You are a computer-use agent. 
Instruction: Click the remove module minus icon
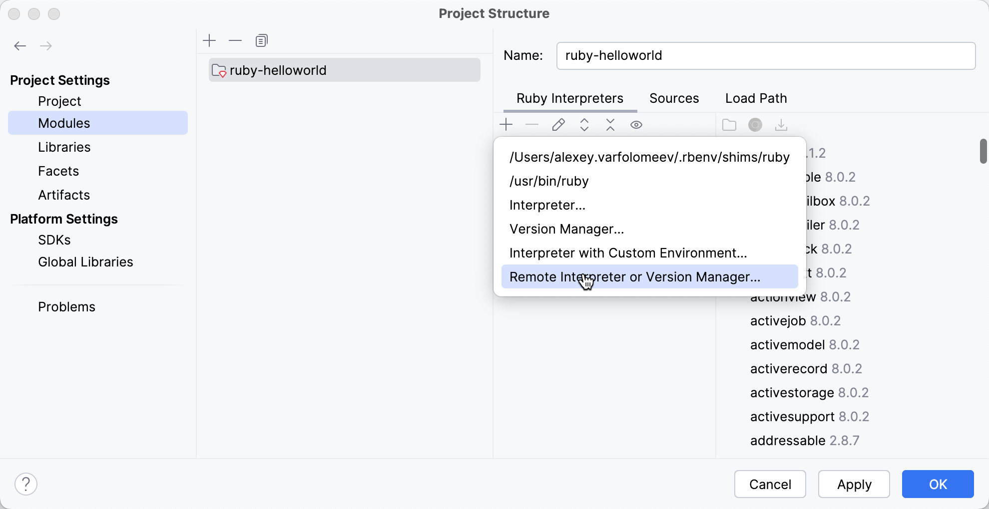(235, 40)
